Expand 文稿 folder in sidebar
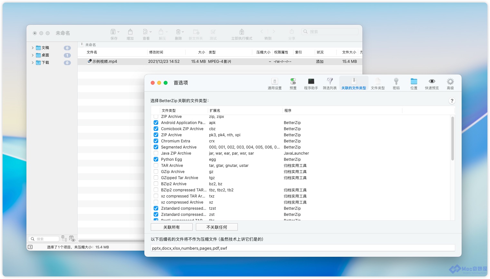490x279 pixels. pyautogui.click(x=33, y=48)
